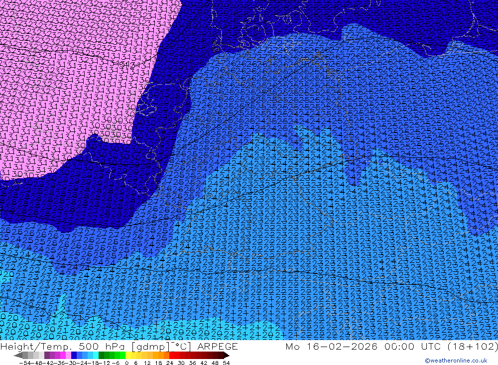Click the '-54' legend scale label

click(25, 363)
